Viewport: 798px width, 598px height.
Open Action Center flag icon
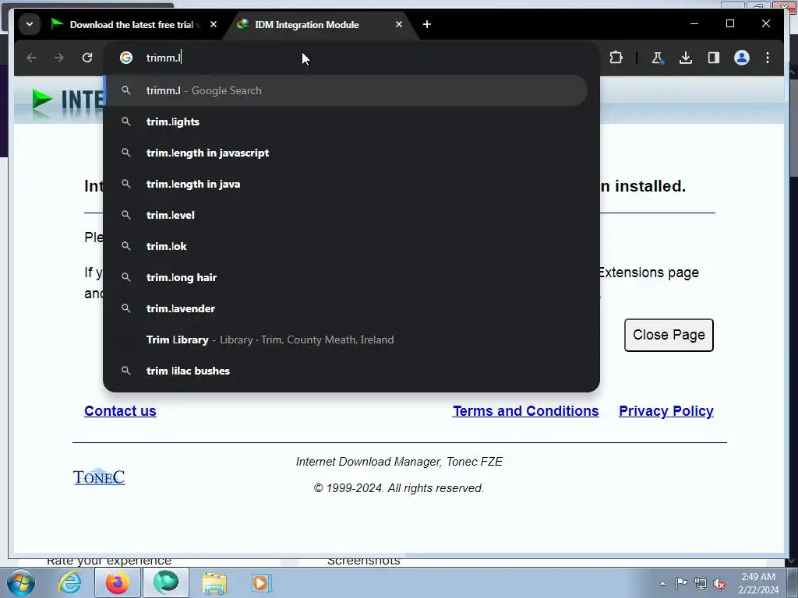click(x=681, y=583)
